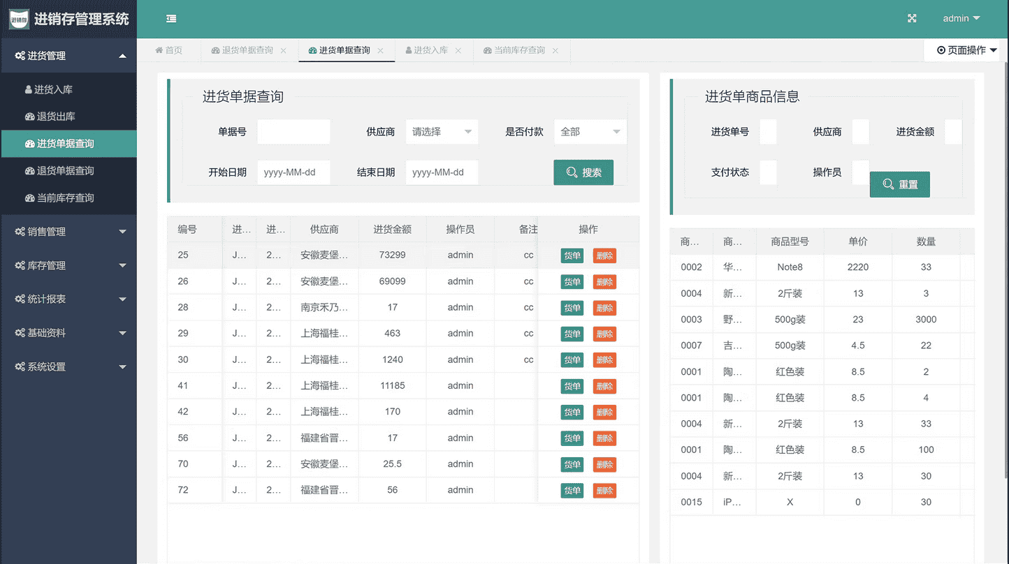The height and width of the screenshot is (564, 1009).
Task: Close the 当前库存查询 tab
Action: point(556,51)
